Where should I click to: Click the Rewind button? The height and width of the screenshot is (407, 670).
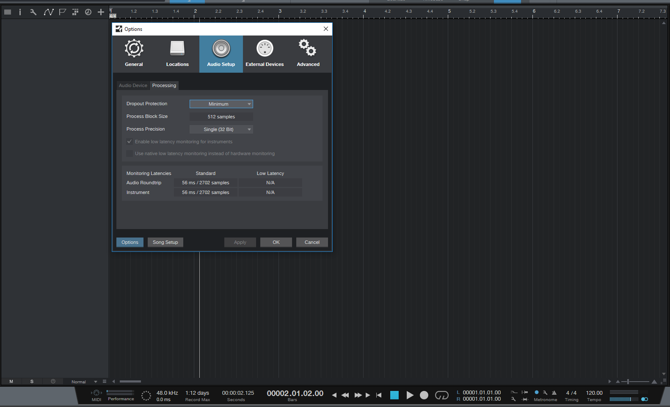[x=345, y=395]
